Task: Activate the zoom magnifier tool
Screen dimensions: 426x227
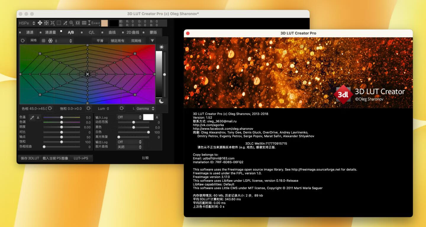Action: click(71, 23)
